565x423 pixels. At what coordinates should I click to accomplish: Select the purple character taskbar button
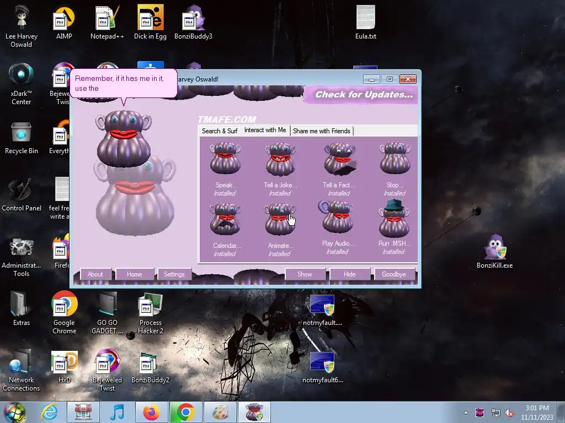(x=254, y=412)
